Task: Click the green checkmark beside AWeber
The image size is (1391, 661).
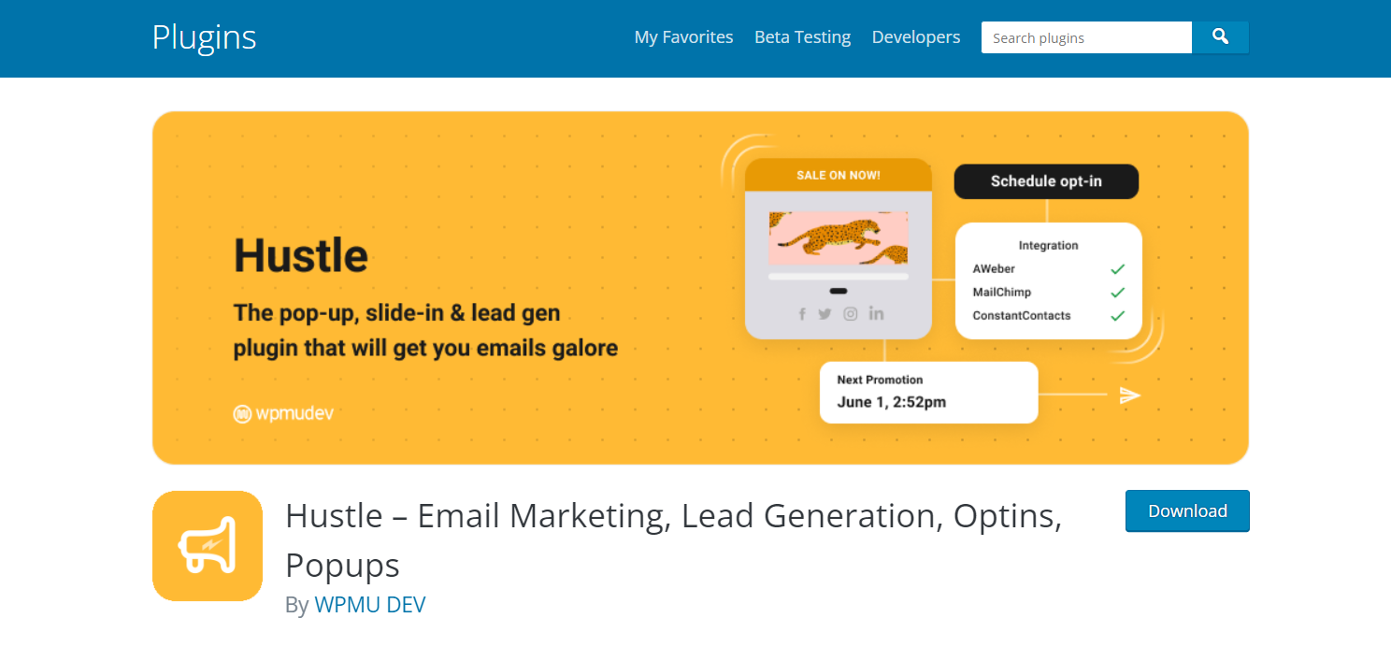Action: [x=1117, y=269]
